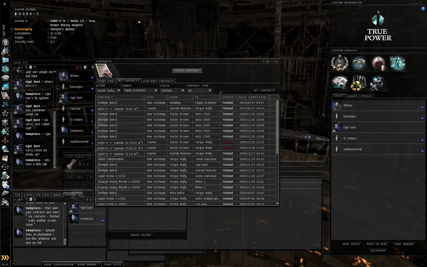
Task: Open the Contract Type dropdown showing All
Action: pos(199,90)
